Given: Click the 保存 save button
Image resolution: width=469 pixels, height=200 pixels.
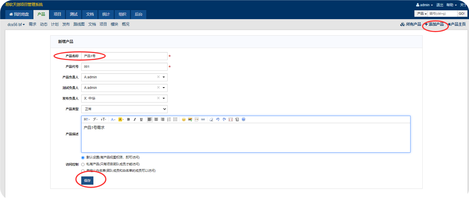Looking at the screenshot, I should click(87, 181).
